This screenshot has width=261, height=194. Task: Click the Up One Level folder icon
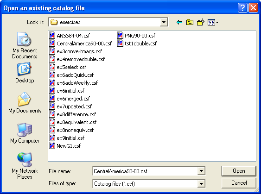pos(190,22)
